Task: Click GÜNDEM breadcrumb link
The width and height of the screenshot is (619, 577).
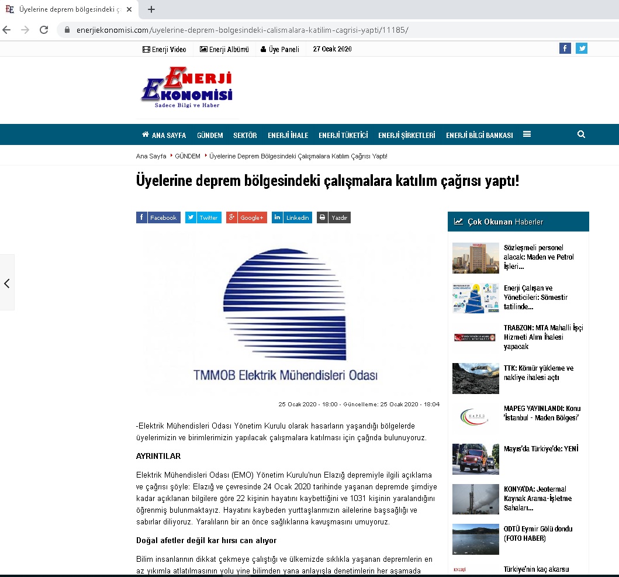Action: 188,156
